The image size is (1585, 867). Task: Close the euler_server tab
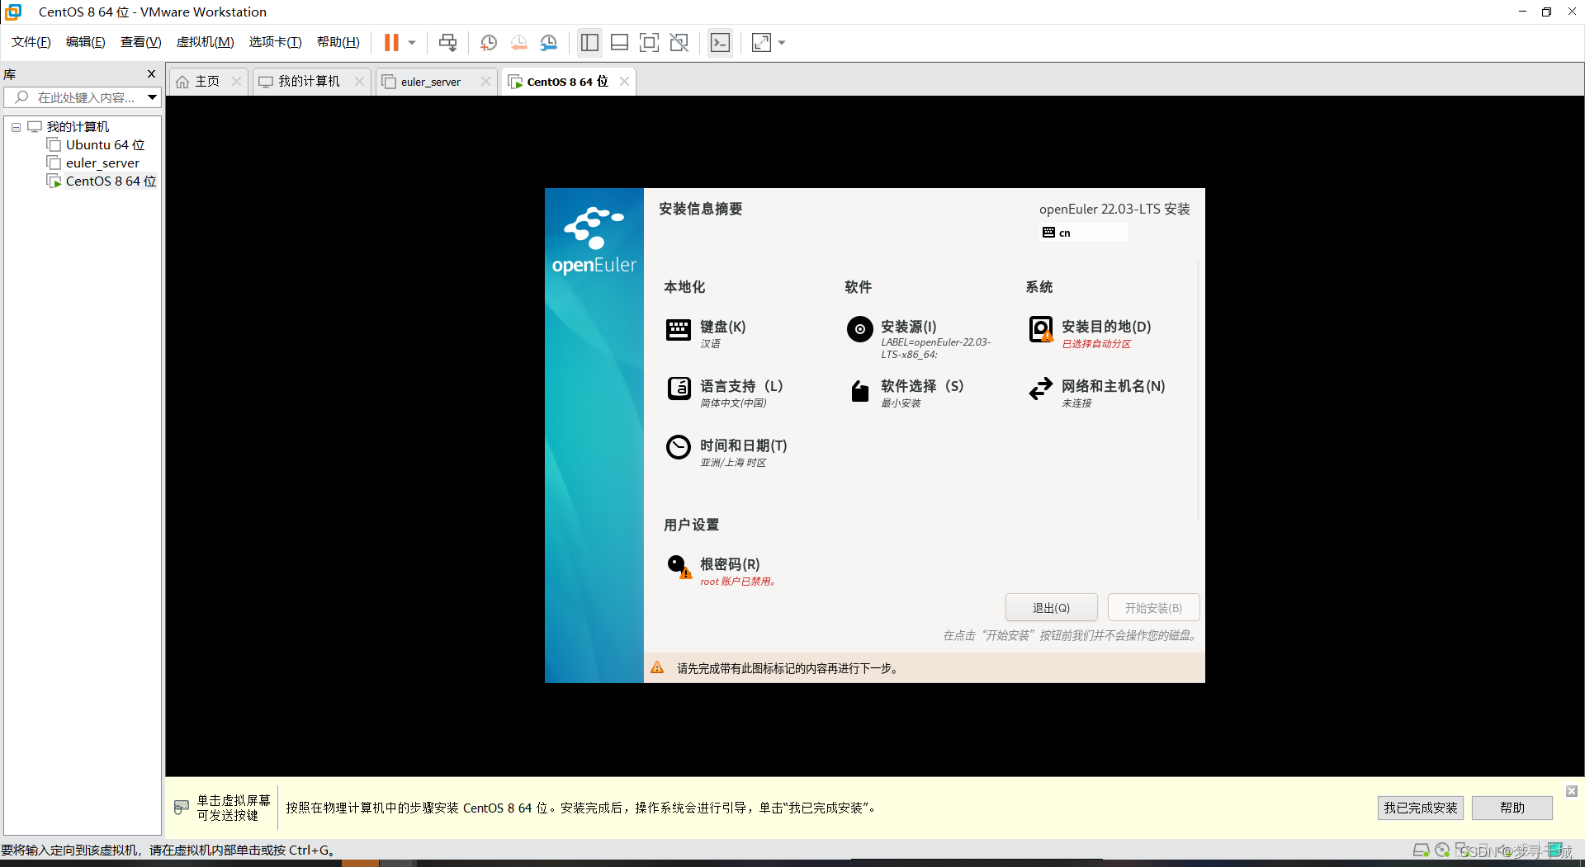[485, 81]
